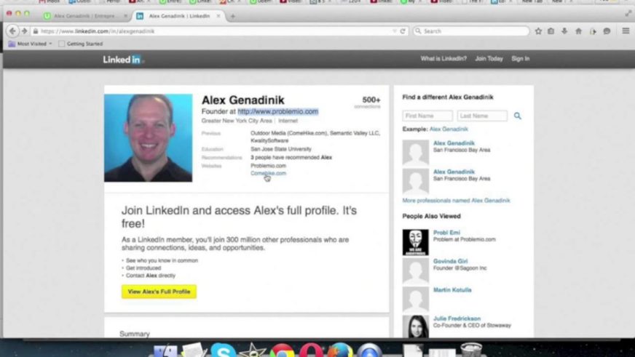Expand the Most Visited bookmarks dropdown
Screen dimensions: 635x357
click(x=31, y=44)
